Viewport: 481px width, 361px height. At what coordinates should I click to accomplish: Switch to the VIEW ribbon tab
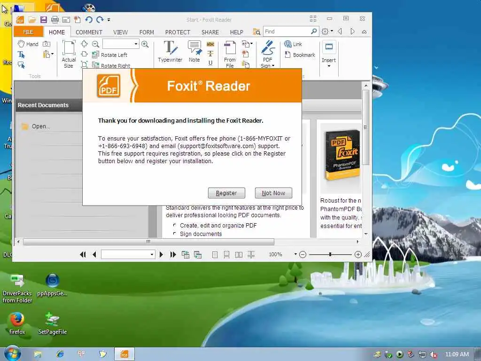pyautogui.click(x=120, y=32)
